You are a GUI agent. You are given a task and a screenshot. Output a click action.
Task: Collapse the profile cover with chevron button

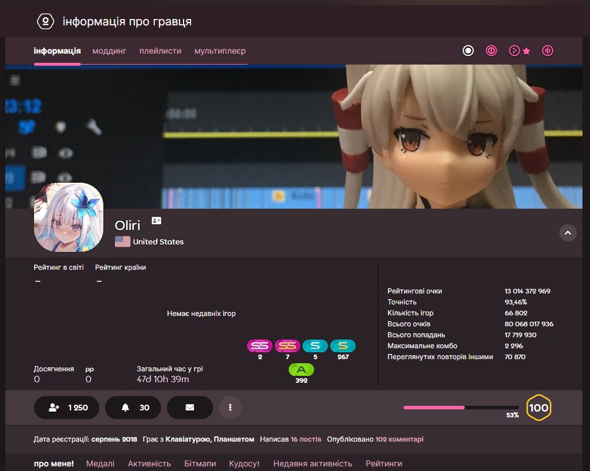click(568, 233)
